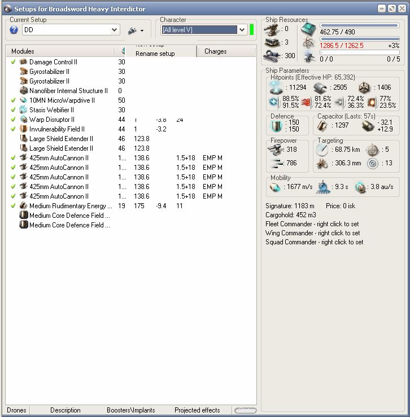Viewport: 410px width, 417px height.
Task: Click the Signature: 1183 m value
Action: pyautogui.click(x=290, y=206)
